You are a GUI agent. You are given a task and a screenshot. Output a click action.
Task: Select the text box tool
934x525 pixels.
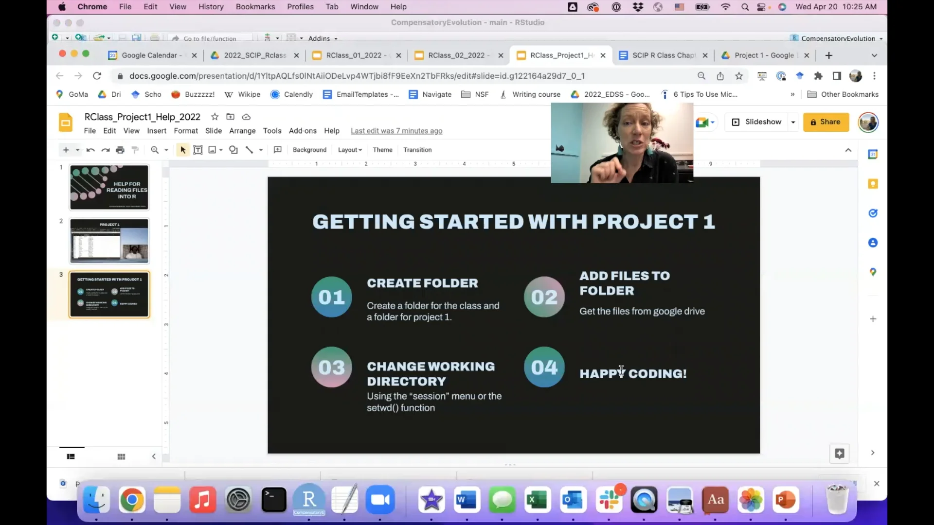(x=198, y=150)
